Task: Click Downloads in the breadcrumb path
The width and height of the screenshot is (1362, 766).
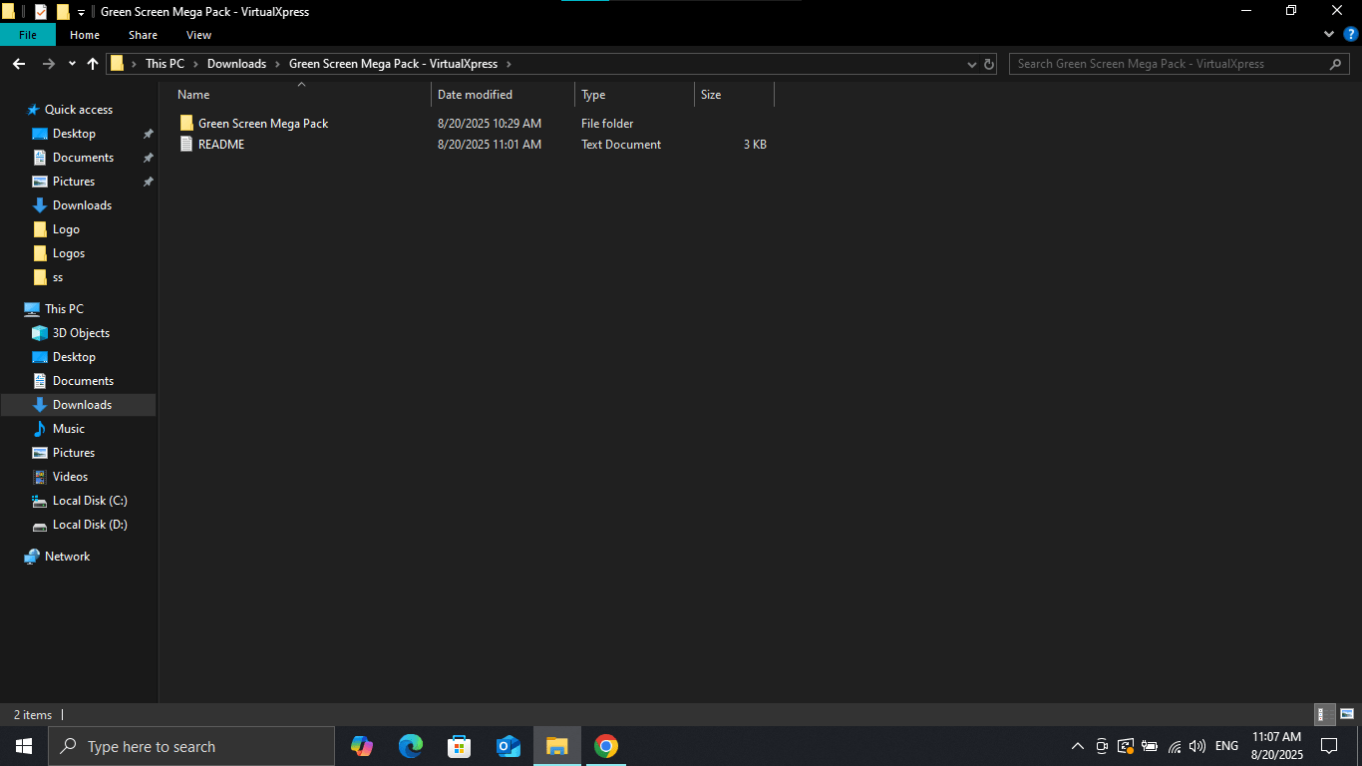Action: click(236, 64)
